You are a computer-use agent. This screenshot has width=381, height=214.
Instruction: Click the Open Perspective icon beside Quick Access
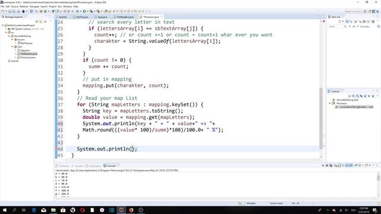coord(365,11)
